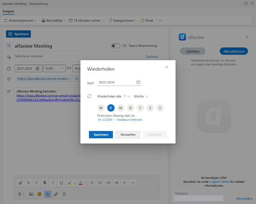Screen dimensions: 256x204
Task: Open more formatting options ellipsis
Action: pos(133,183)
